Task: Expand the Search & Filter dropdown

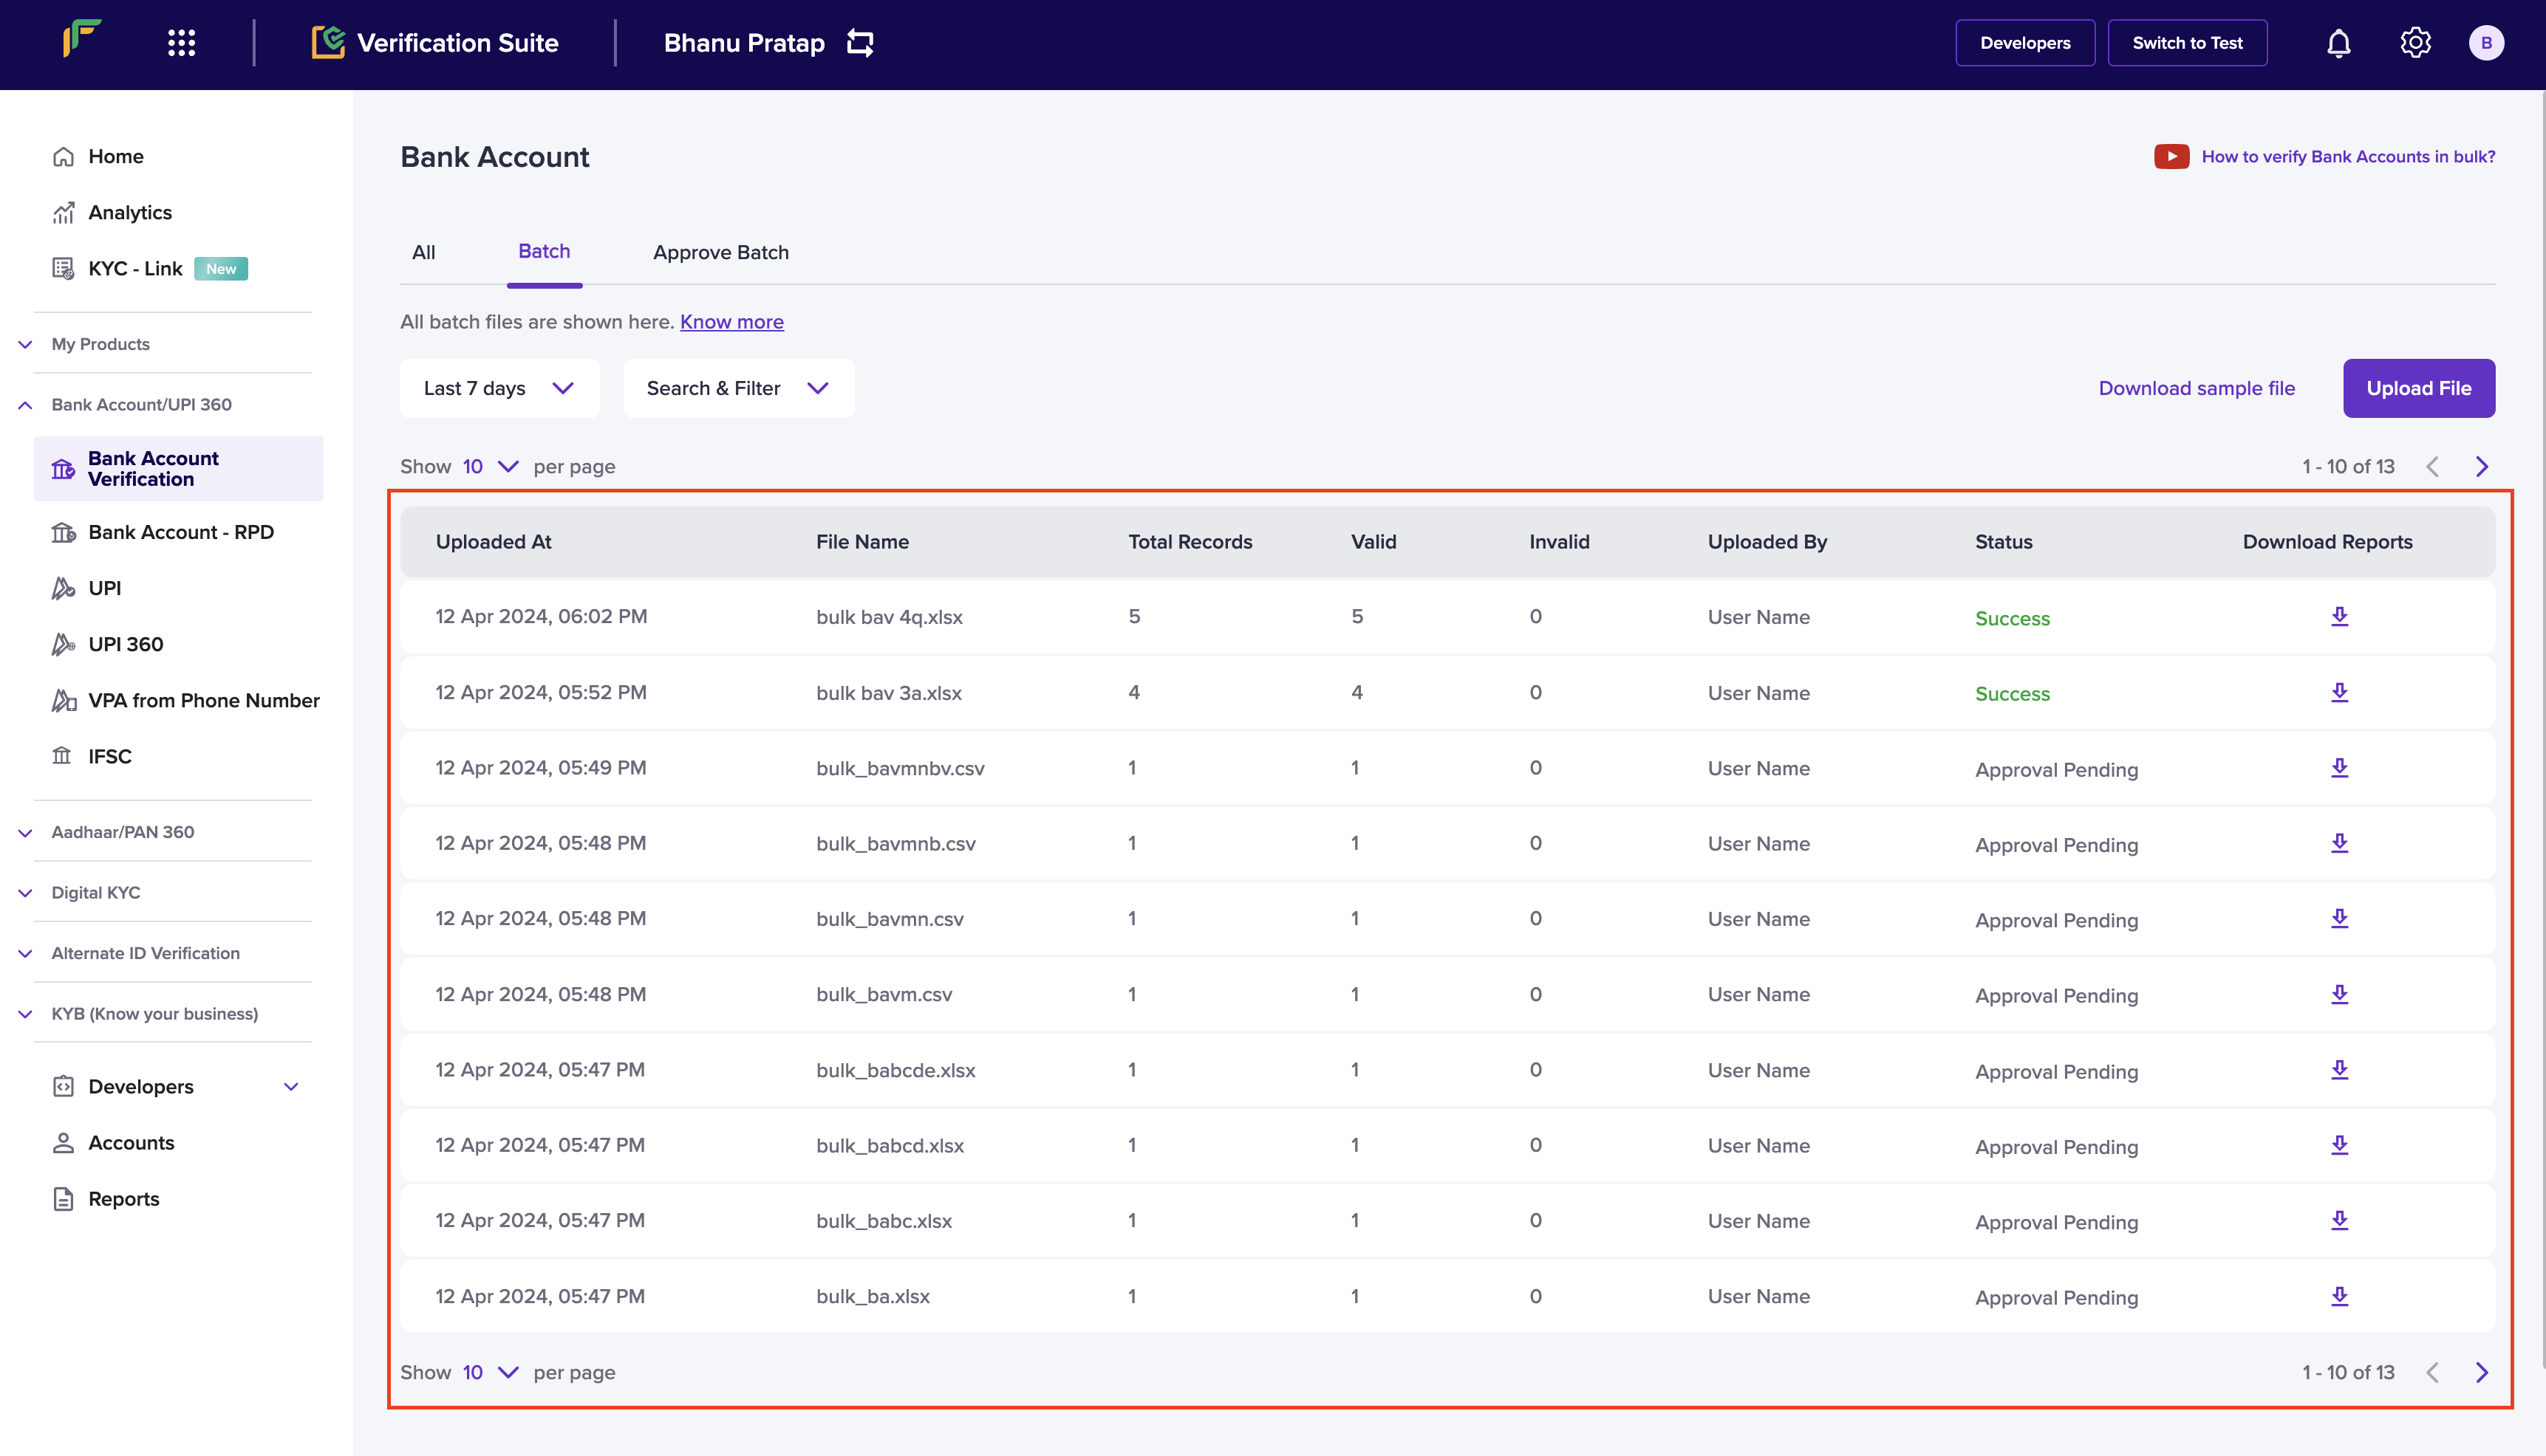Action: 737,388
